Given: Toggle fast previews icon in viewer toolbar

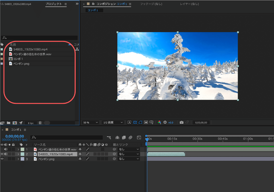Looking at the screenshot, I should [129, 122].
